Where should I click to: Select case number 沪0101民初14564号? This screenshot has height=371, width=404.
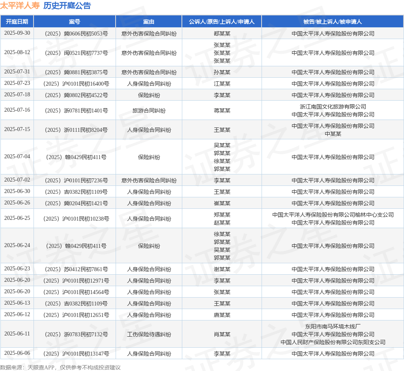[76, 292]
